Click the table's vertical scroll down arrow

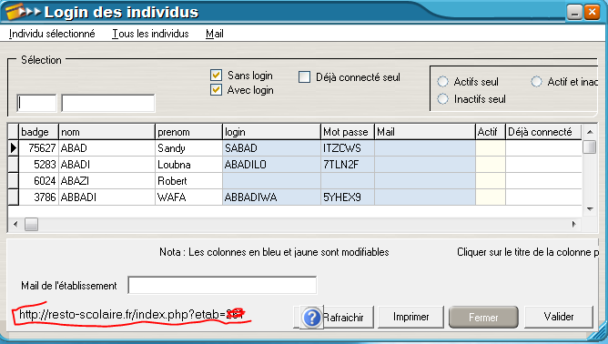tap(590, 209)
